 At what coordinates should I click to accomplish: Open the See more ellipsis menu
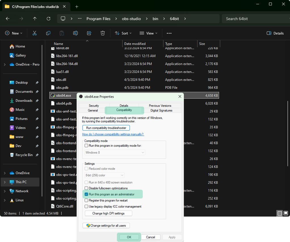(x=169, y=33)
